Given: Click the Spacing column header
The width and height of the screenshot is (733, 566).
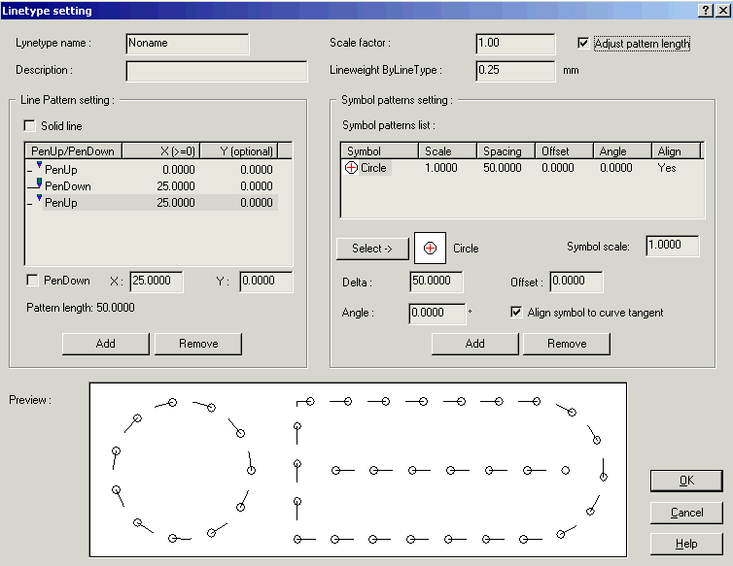Looking at the screenshot, I should (x=506, y=151).
